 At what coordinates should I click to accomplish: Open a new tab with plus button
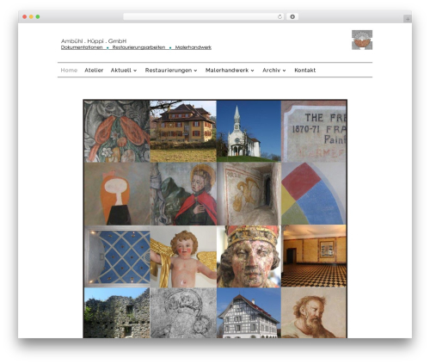point(408,19)
